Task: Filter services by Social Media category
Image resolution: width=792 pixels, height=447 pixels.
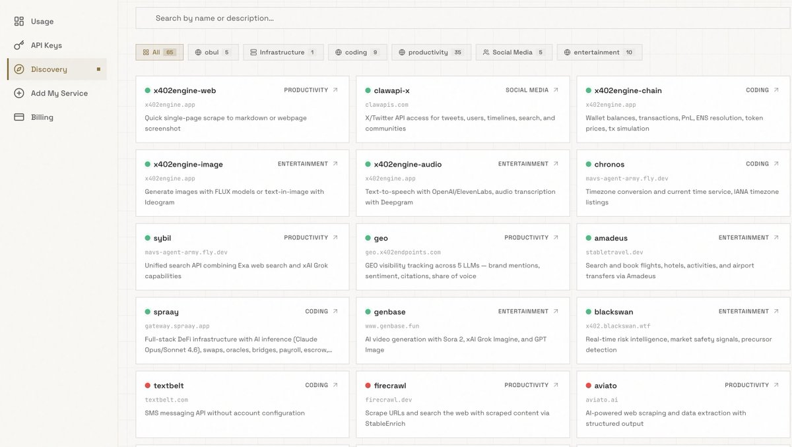Action: pyautogui.click(x=513, y=52)
